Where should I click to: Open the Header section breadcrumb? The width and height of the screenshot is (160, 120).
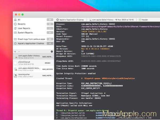coord(145,20)
